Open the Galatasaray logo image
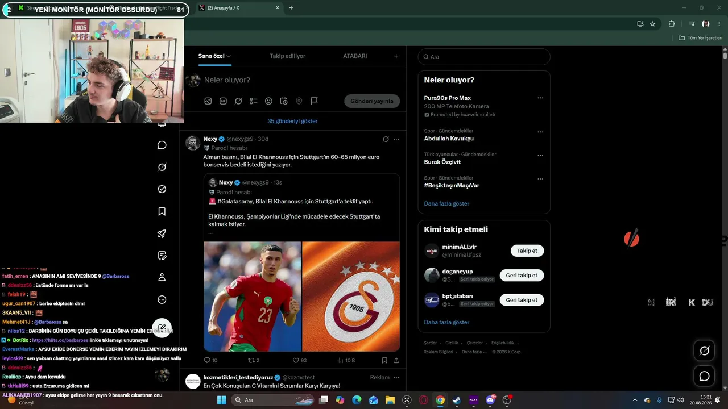Screen dimensions: 728x409 (351, 297)
